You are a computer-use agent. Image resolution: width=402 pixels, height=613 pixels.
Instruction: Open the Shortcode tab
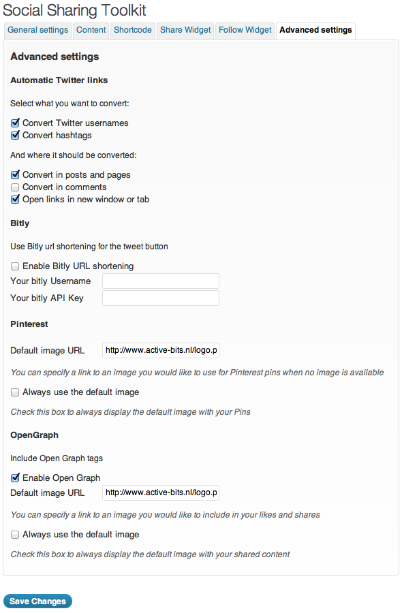tap(133, 31)
